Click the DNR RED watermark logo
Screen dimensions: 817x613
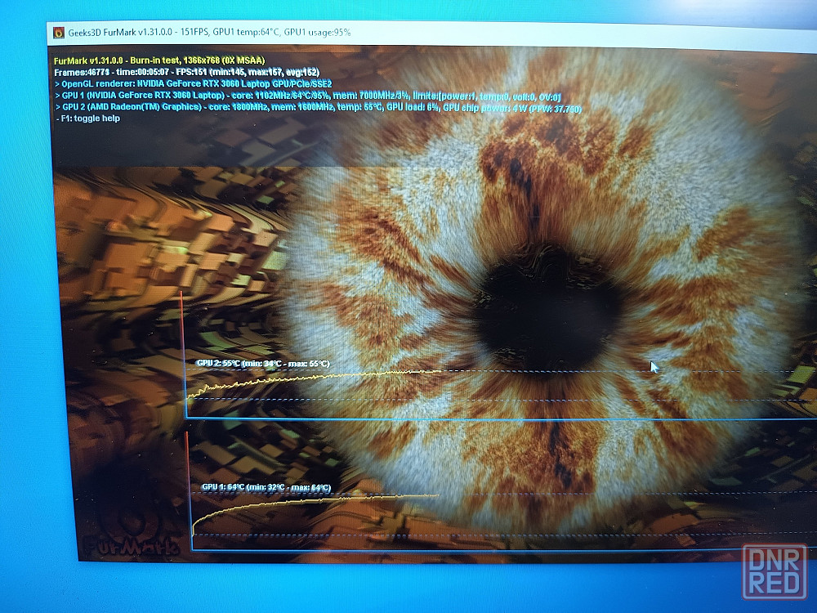click(774, 571)
